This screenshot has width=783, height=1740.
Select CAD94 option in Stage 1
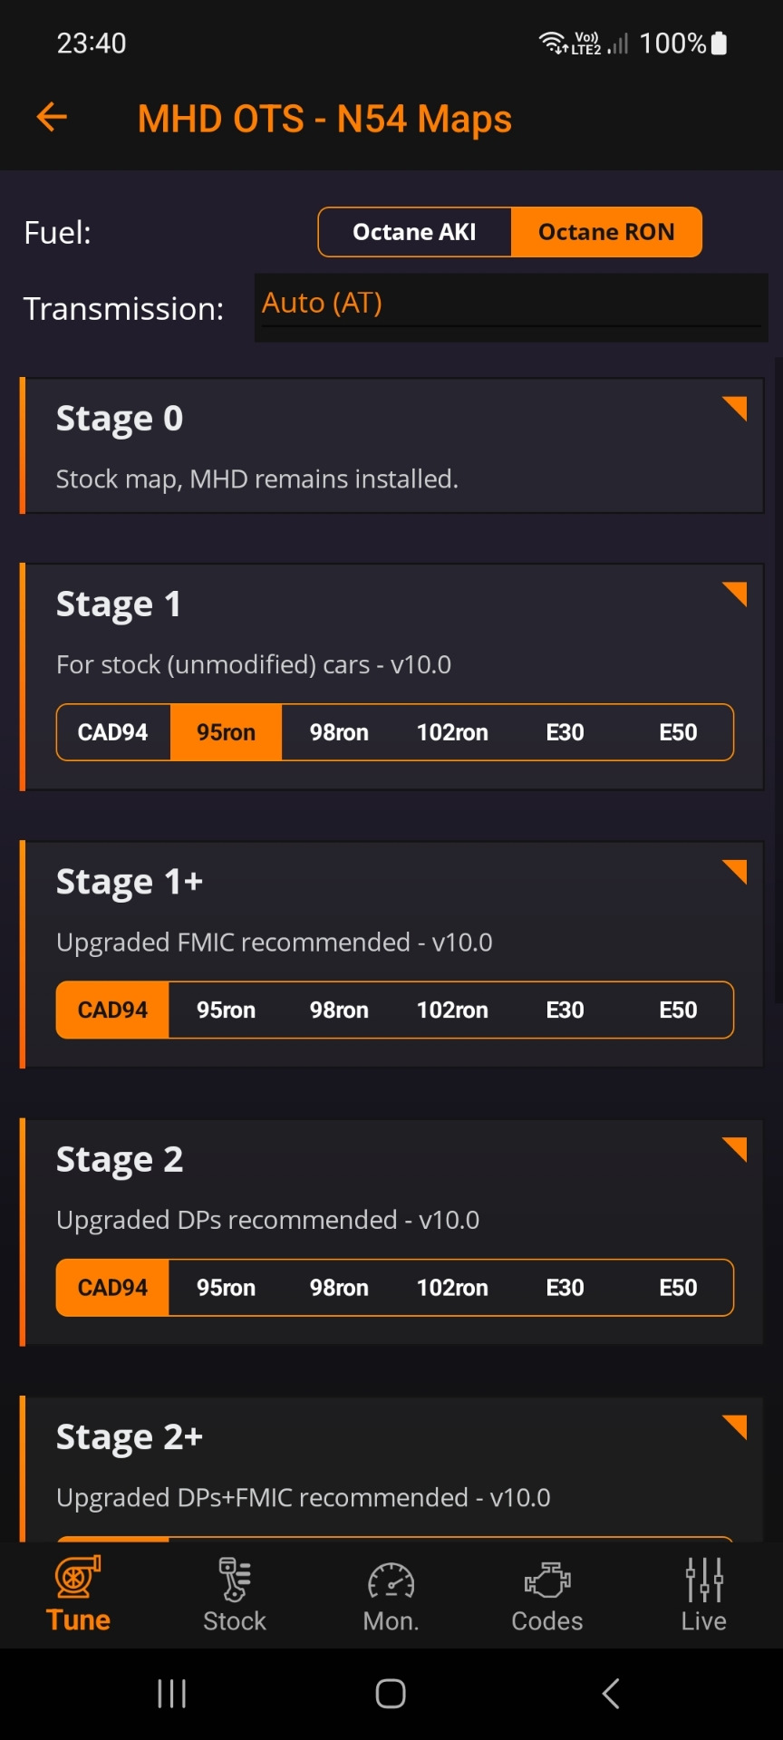(x=112, y=732)
